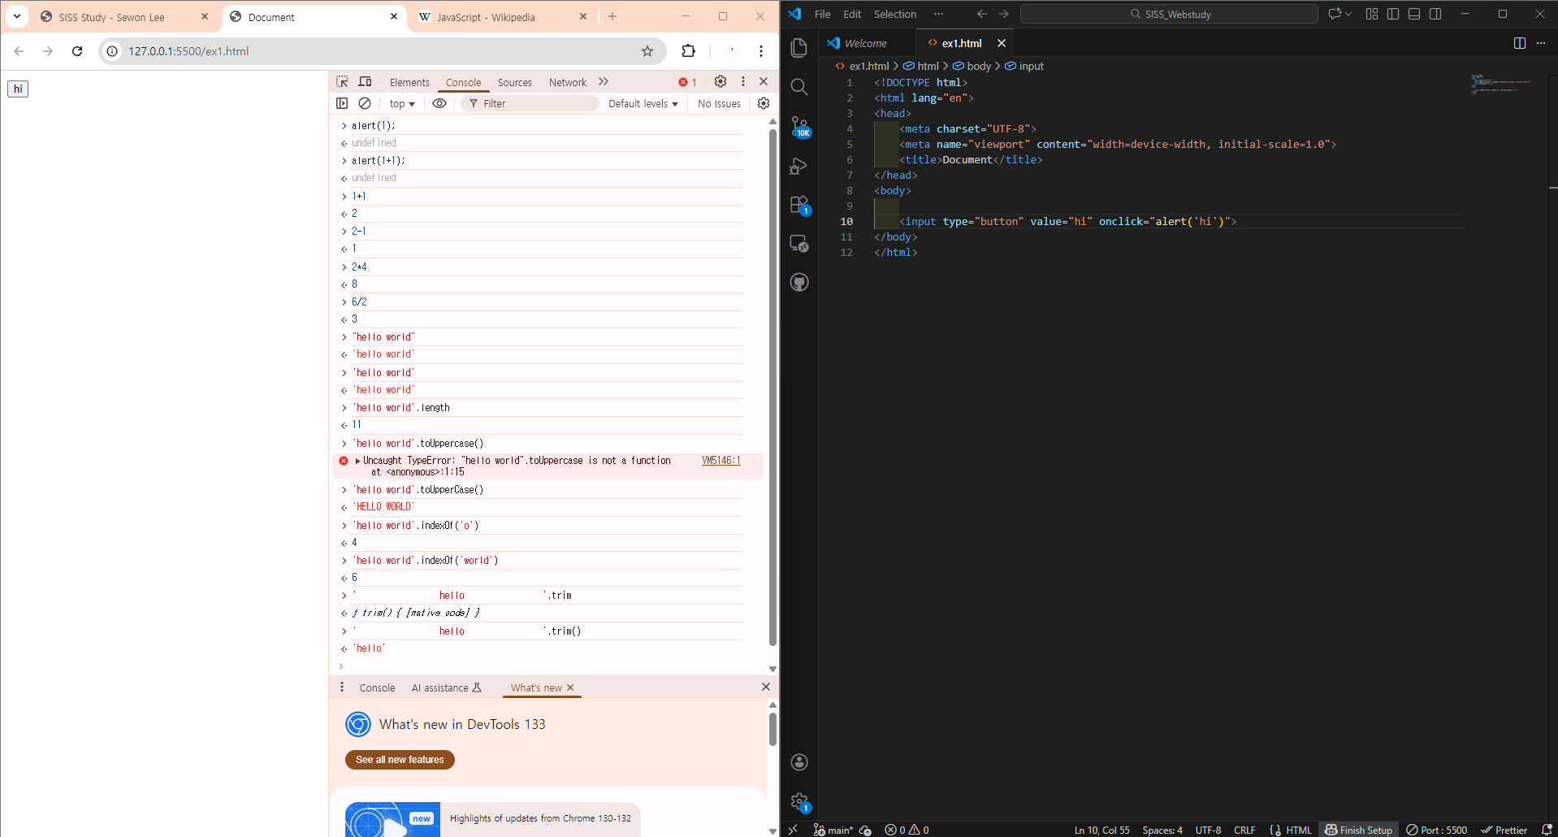The image size is (1558, 837).
Task: Open the Default levels dropdown
Action: [643, 104]
